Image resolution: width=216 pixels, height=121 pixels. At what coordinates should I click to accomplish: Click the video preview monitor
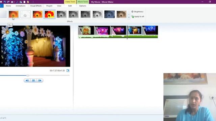tap(35, 46)
